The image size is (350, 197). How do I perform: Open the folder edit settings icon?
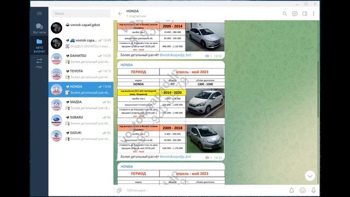tap(39, 63)
